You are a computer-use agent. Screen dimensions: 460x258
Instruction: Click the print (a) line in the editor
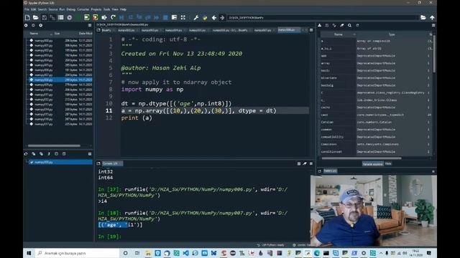click(137, 118)
